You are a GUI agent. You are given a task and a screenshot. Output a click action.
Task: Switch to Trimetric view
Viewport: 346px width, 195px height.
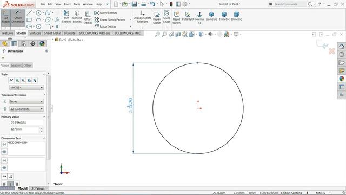point(224,16)
